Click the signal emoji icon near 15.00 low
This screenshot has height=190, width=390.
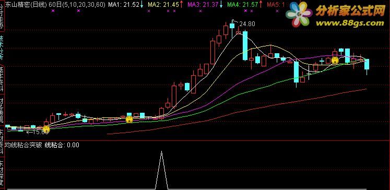click(x=46, y=129)
